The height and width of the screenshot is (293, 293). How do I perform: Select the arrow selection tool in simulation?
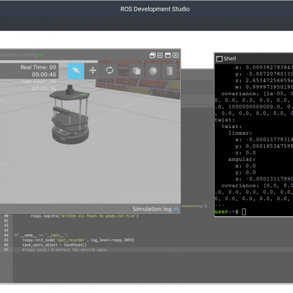76,71
